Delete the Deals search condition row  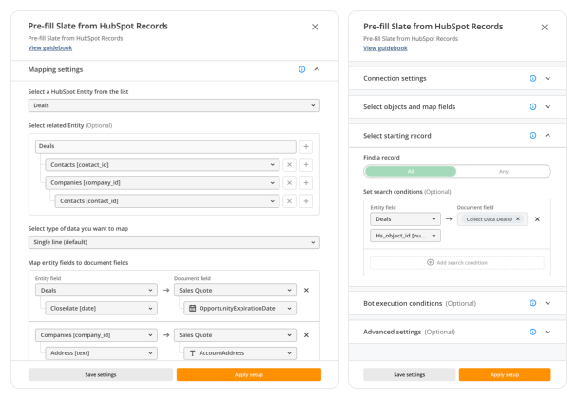(x=537, y=219)
